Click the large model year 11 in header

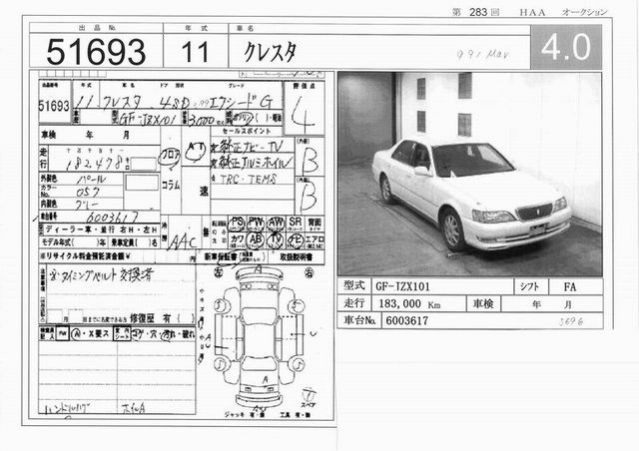point(195,52)
